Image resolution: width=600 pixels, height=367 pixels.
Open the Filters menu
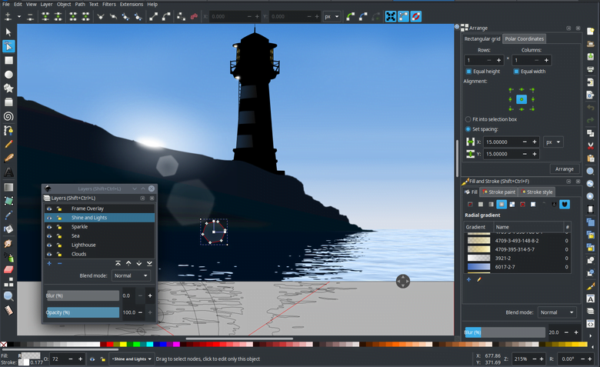pyautogui.click(x=109, y=4)
